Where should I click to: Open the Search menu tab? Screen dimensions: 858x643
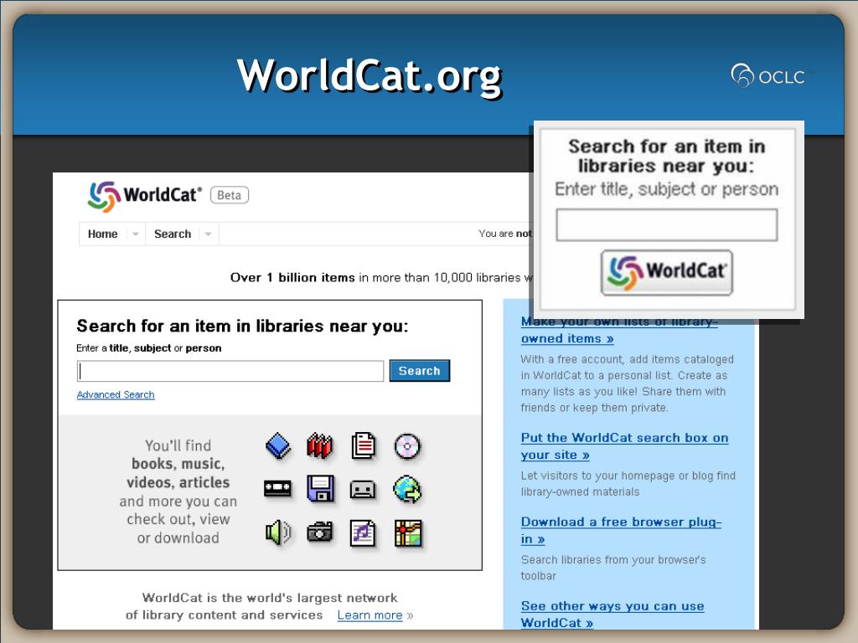173,234
